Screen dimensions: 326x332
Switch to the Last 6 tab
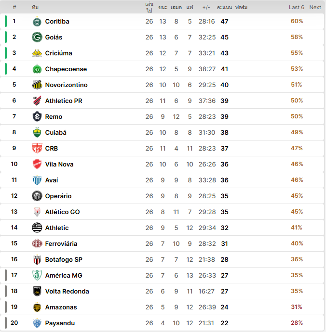pos(297,7)
